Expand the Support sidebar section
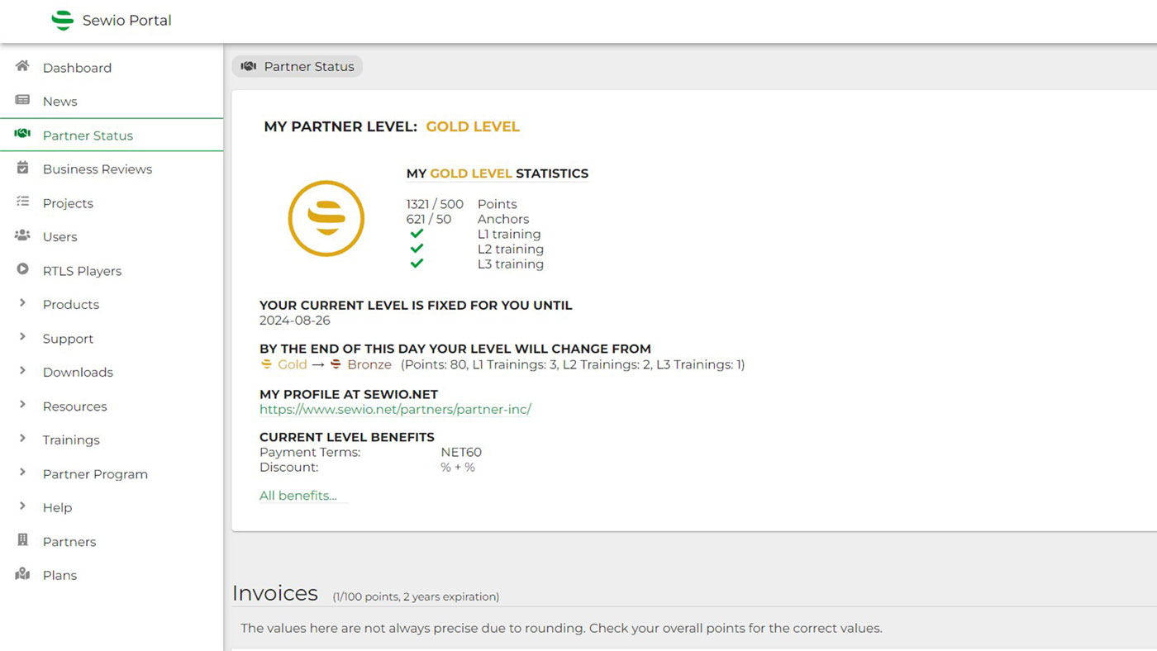 pos(68,339)
